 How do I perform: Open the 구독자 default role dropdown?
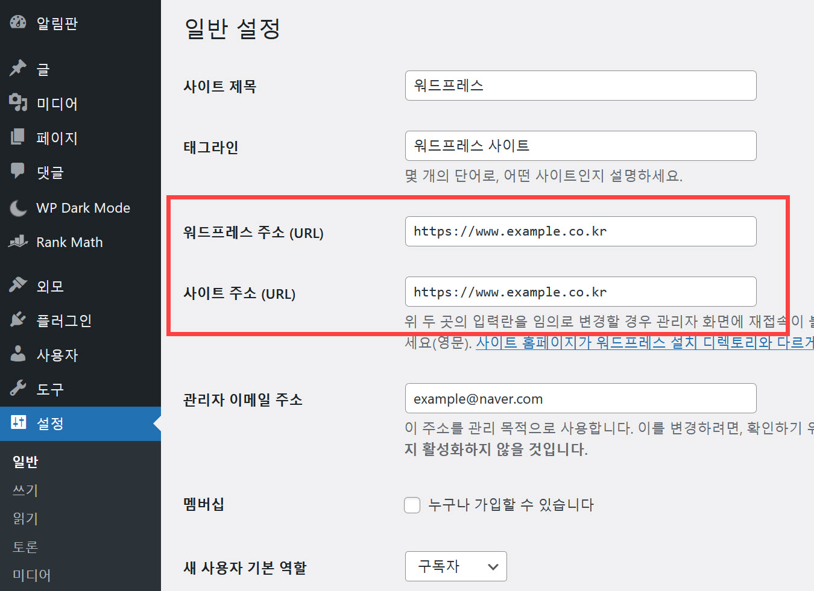click(x=456, y=566)
